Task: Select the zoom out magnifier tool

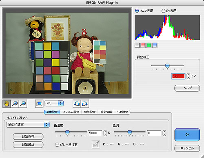Action: [23, 104]
